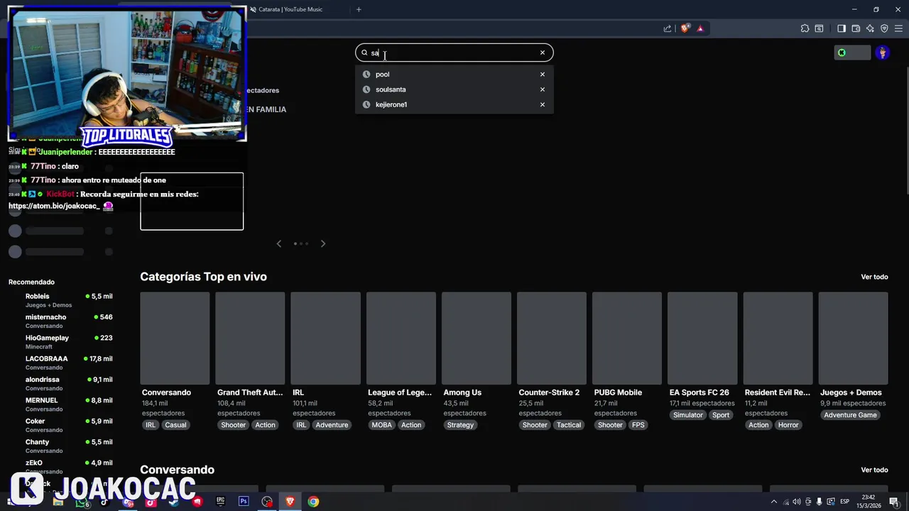Click the Horror tag under Resident Evil
909x511 pixels.
tap(788, 425)
